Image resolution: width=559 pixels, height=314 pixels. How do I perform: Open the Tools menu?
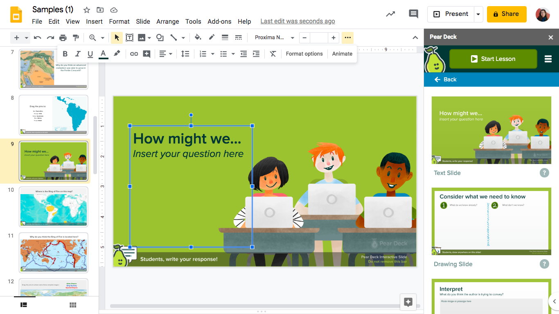(x=193, y=21)
